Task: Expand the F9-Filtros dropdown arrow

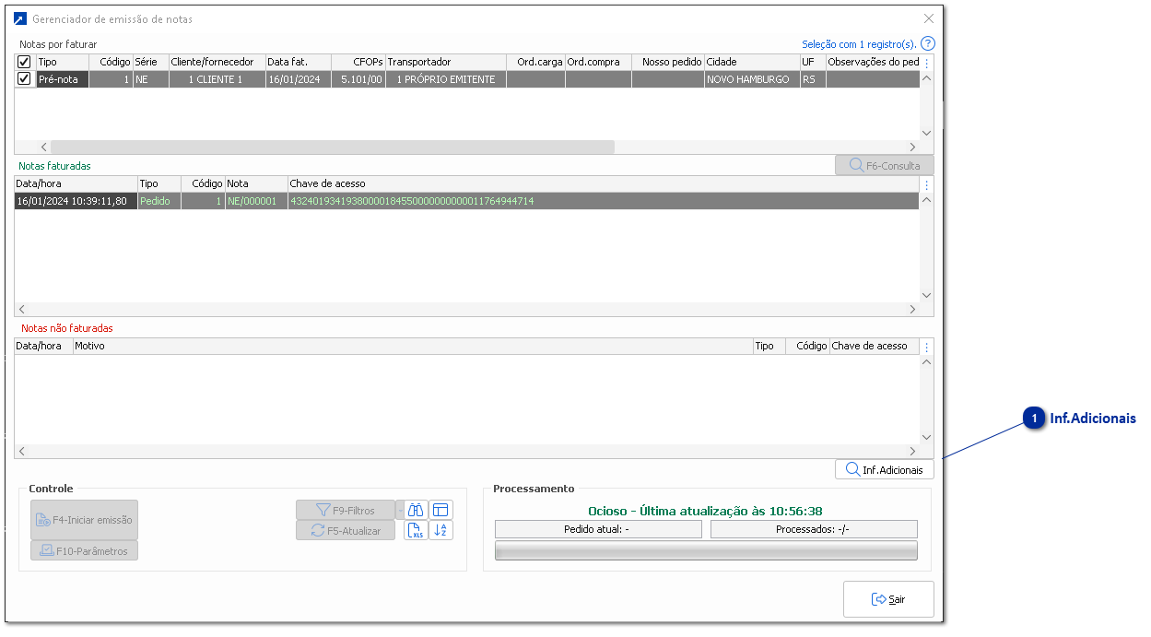Action: (399, 510)
